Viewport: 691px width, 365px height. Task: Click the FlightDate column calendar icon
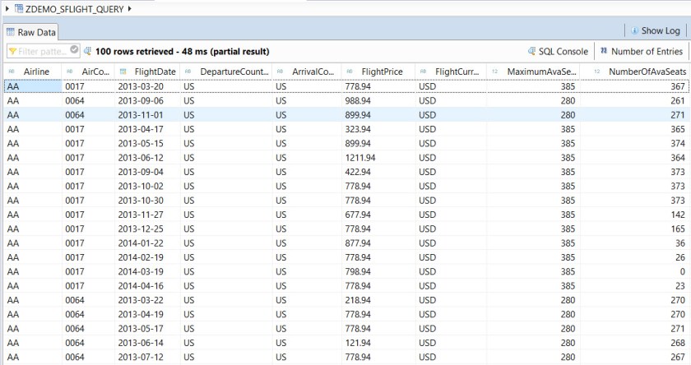pos(123,72)
